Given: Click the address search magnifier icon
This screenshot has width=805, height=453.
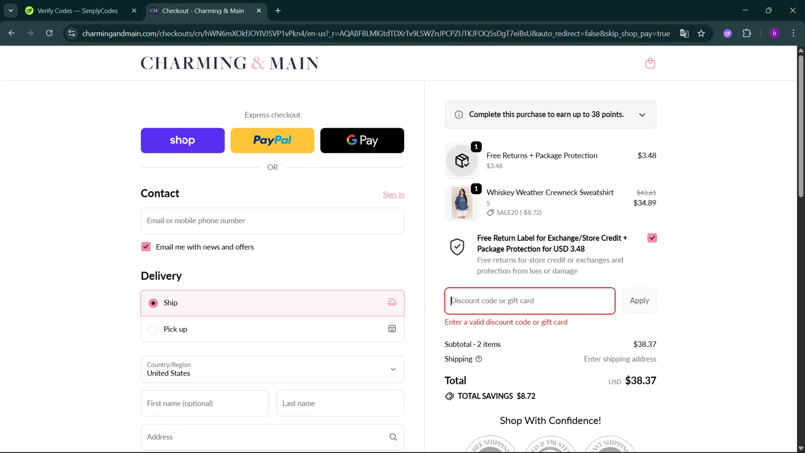Looking at the screenshot, I should (393, 437).
